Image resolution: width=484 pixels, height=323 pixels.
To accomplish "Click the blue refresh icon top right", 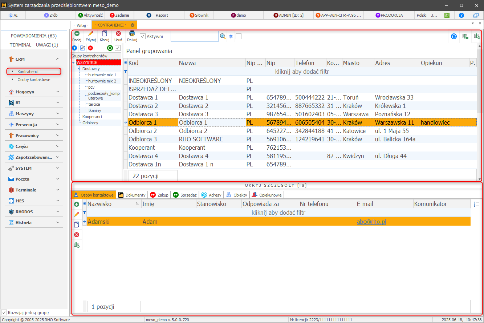I will pyautogui.click(x=454, y=36).
